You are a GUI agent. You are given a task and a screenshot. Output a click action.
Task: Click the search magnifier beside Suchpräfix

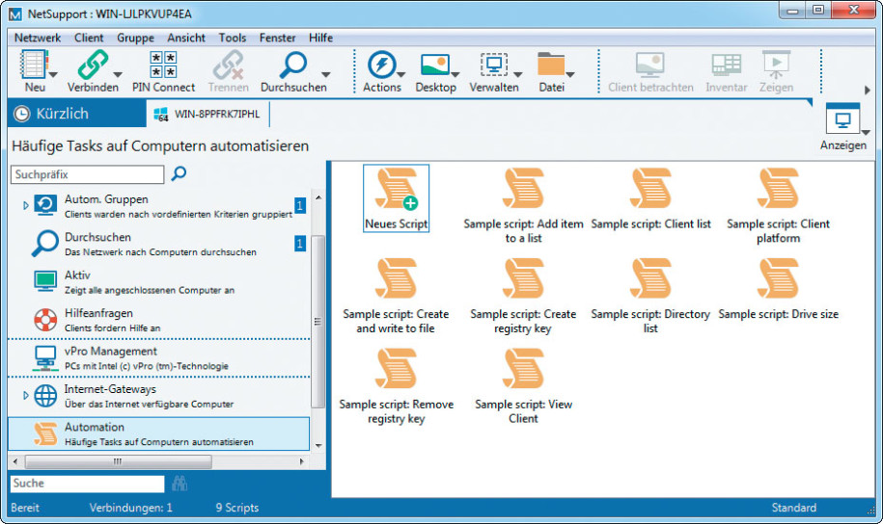[179, 173]
